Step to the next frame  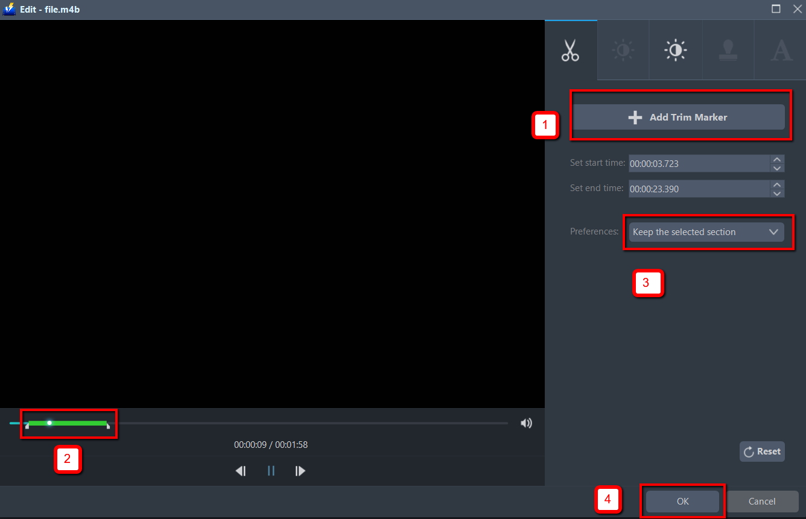click(300, 471)
